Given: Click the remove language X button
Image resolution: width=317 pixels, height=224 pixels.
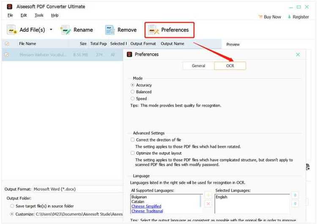Looking at the screenshot, I should point(208,204).
